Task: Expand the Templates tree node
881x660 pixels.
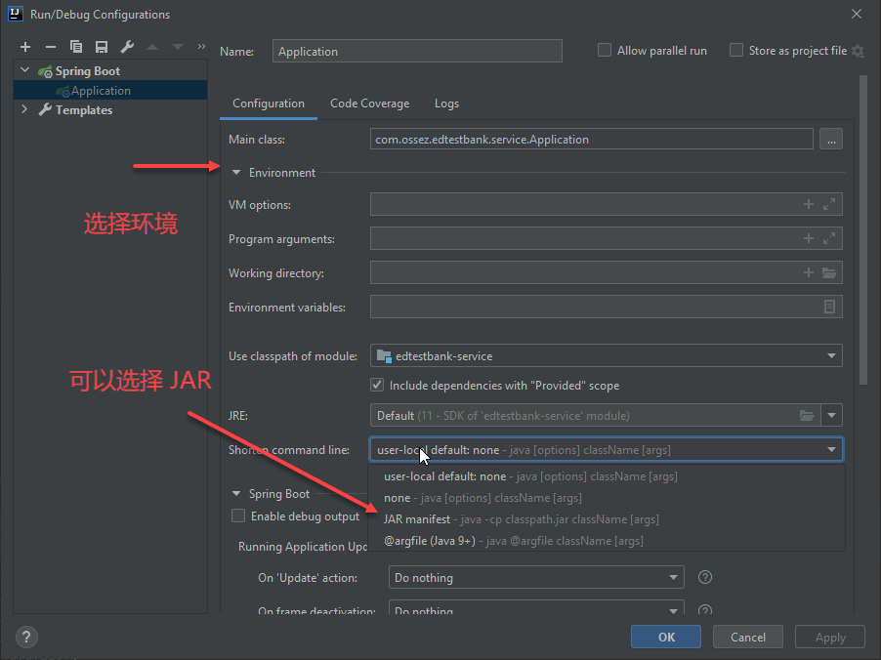Action: click(24, 109)
